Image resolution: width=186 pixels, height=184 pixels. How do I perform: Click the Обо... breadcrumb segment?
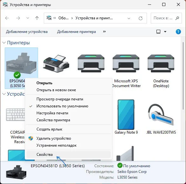(63, 18)
